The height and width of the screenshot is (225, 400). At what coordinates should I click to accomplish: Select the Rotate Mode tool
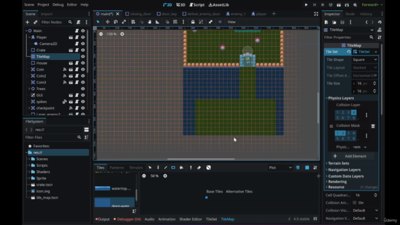click(x=116, y=22)
